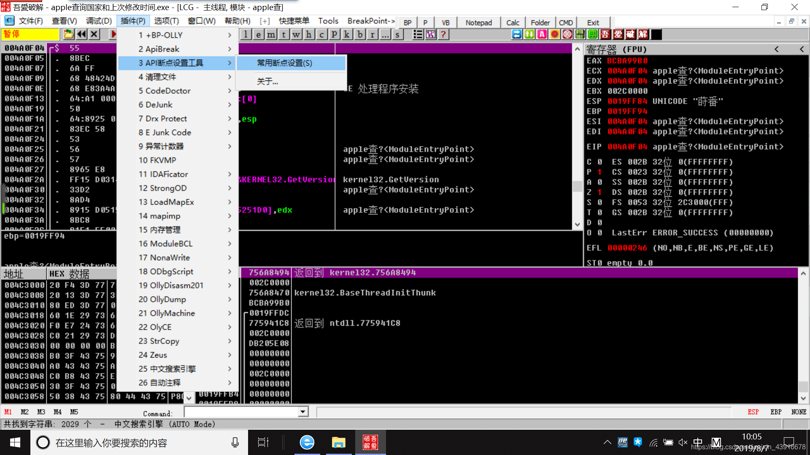Click the Notepad shortcut button
Image resolution: width=810 pixels, height=455 pixels.
pos(478,23)
